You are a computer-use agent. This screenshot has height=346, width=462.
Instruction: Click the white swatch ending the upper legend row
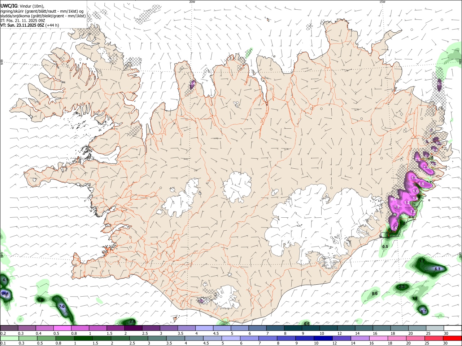point(453,328)
